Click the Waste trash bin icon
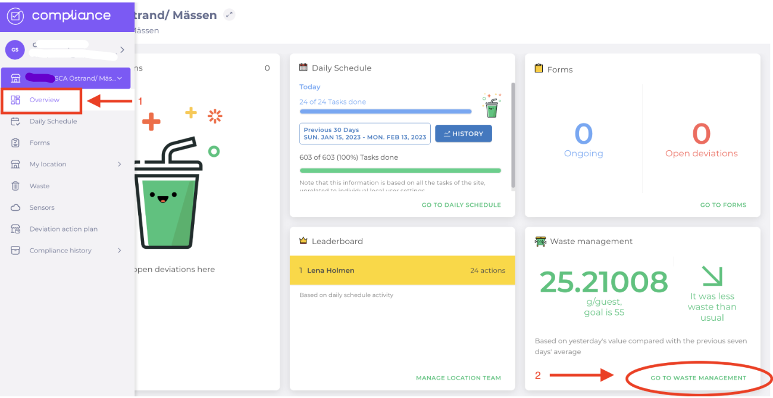Image resolution: width=773 pixels, height=398 pixels. [x=15, y=186]
